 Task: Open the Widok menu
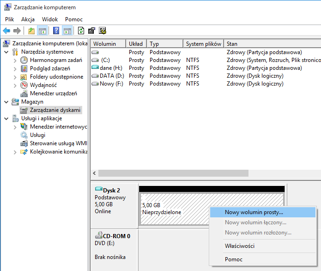point(50,19)
